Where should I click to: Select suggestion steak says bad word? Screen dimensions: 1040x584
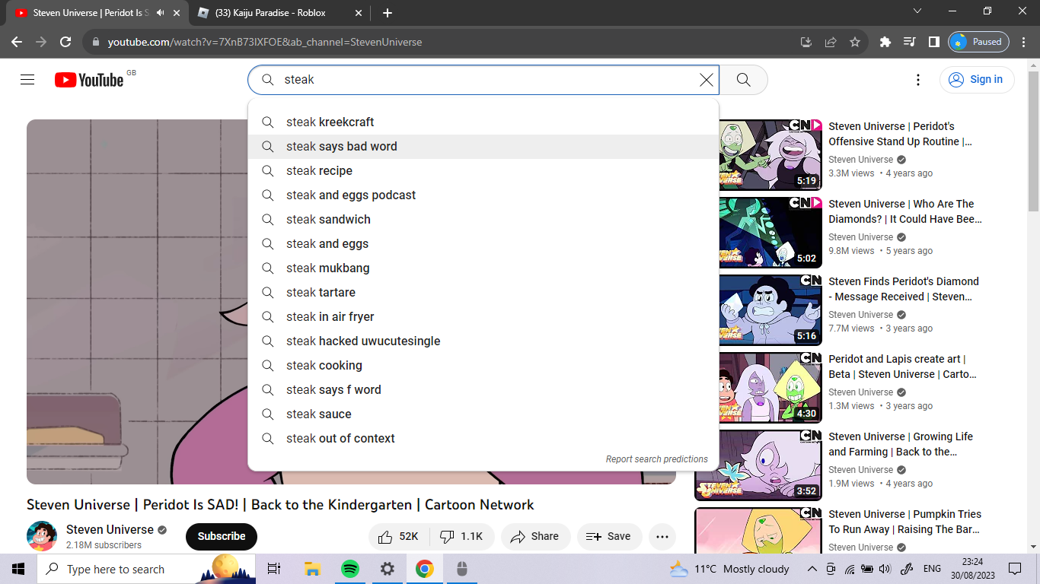click(483, 147)
